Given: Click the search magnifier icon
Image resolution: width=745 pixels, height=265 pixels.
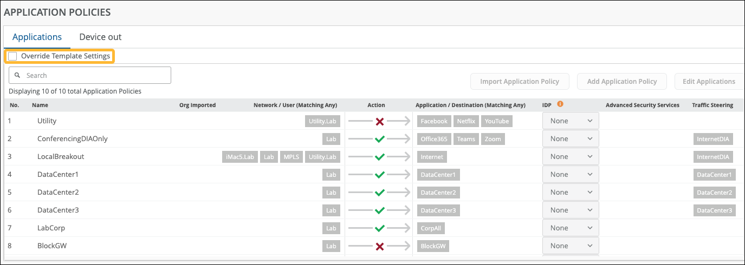Looking at the screenshot, I should 18,75.
